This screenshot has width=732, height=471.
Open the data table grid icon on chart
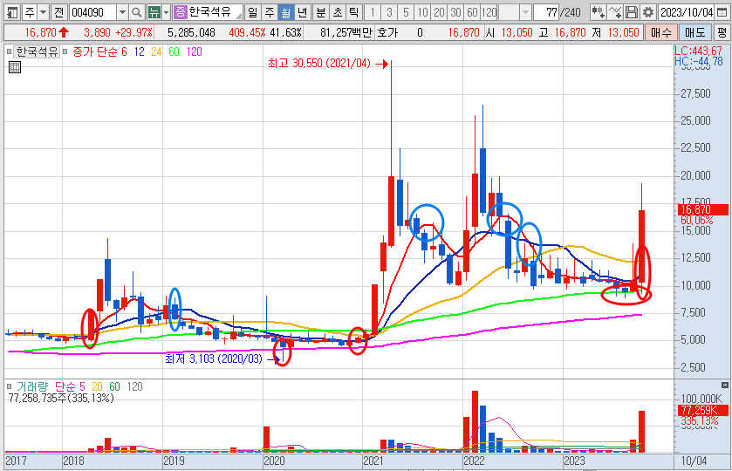[x=15, y=67]
